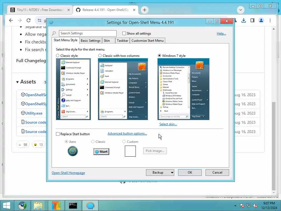Click the Classic style menu preview image
Image resolution: width=281 pixels, height=211 pixels.
pos(73,89)
